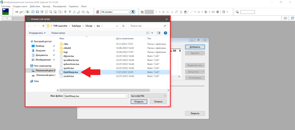Expand the address bar path history dropdown

point(117,26)
